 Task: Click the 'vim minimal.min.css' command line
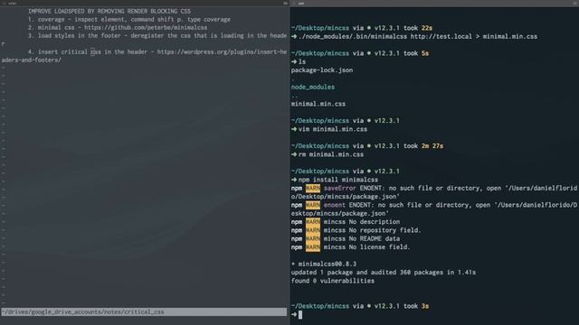coord(333,129)
